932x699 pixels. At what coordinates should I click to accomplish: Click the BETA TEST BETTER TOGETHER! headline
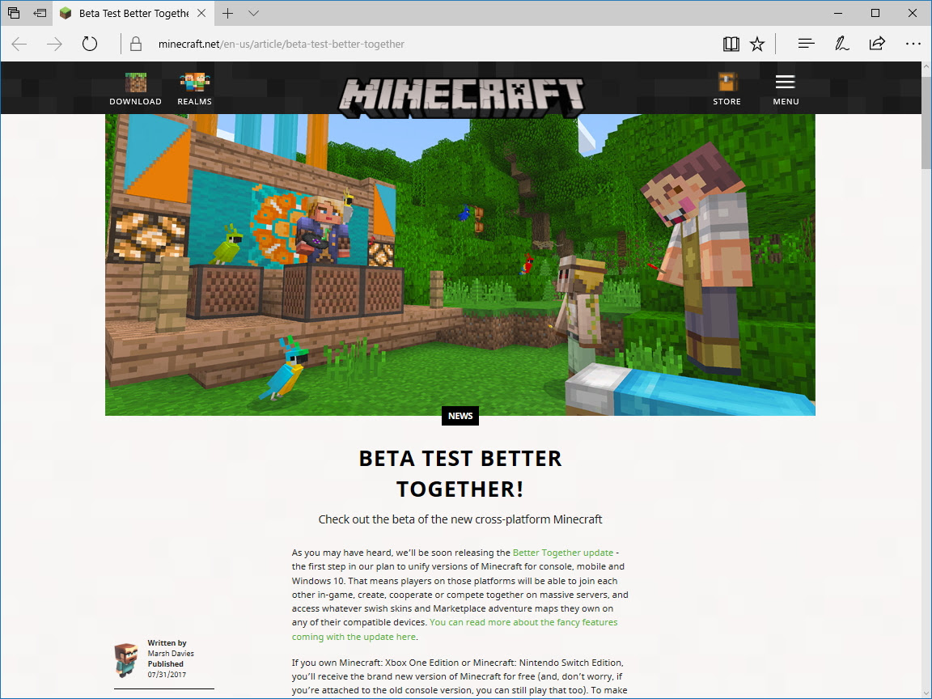460,474
